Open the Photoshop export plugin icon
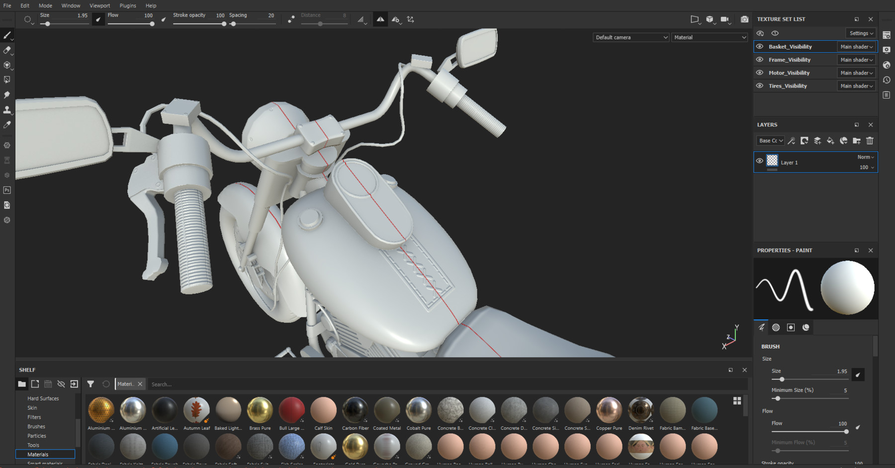 tap(7, 190)
